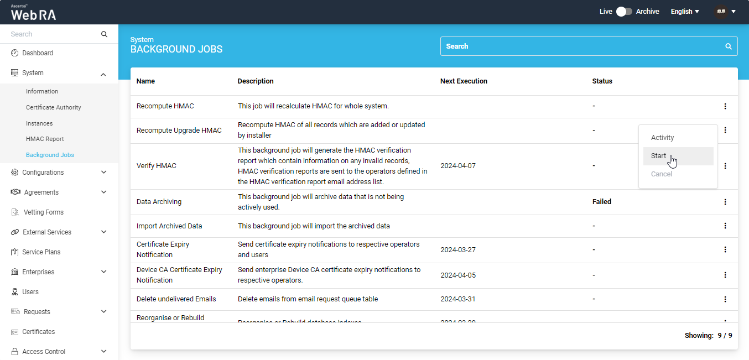Open kebab menu for Delete undelivered Emails
The width and height of the screenshot is (749, 360).
[x=725, y=299]
